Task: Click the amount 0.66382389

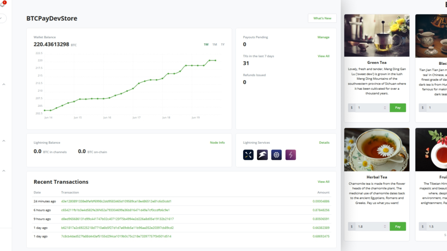Action: coord(321,228)
